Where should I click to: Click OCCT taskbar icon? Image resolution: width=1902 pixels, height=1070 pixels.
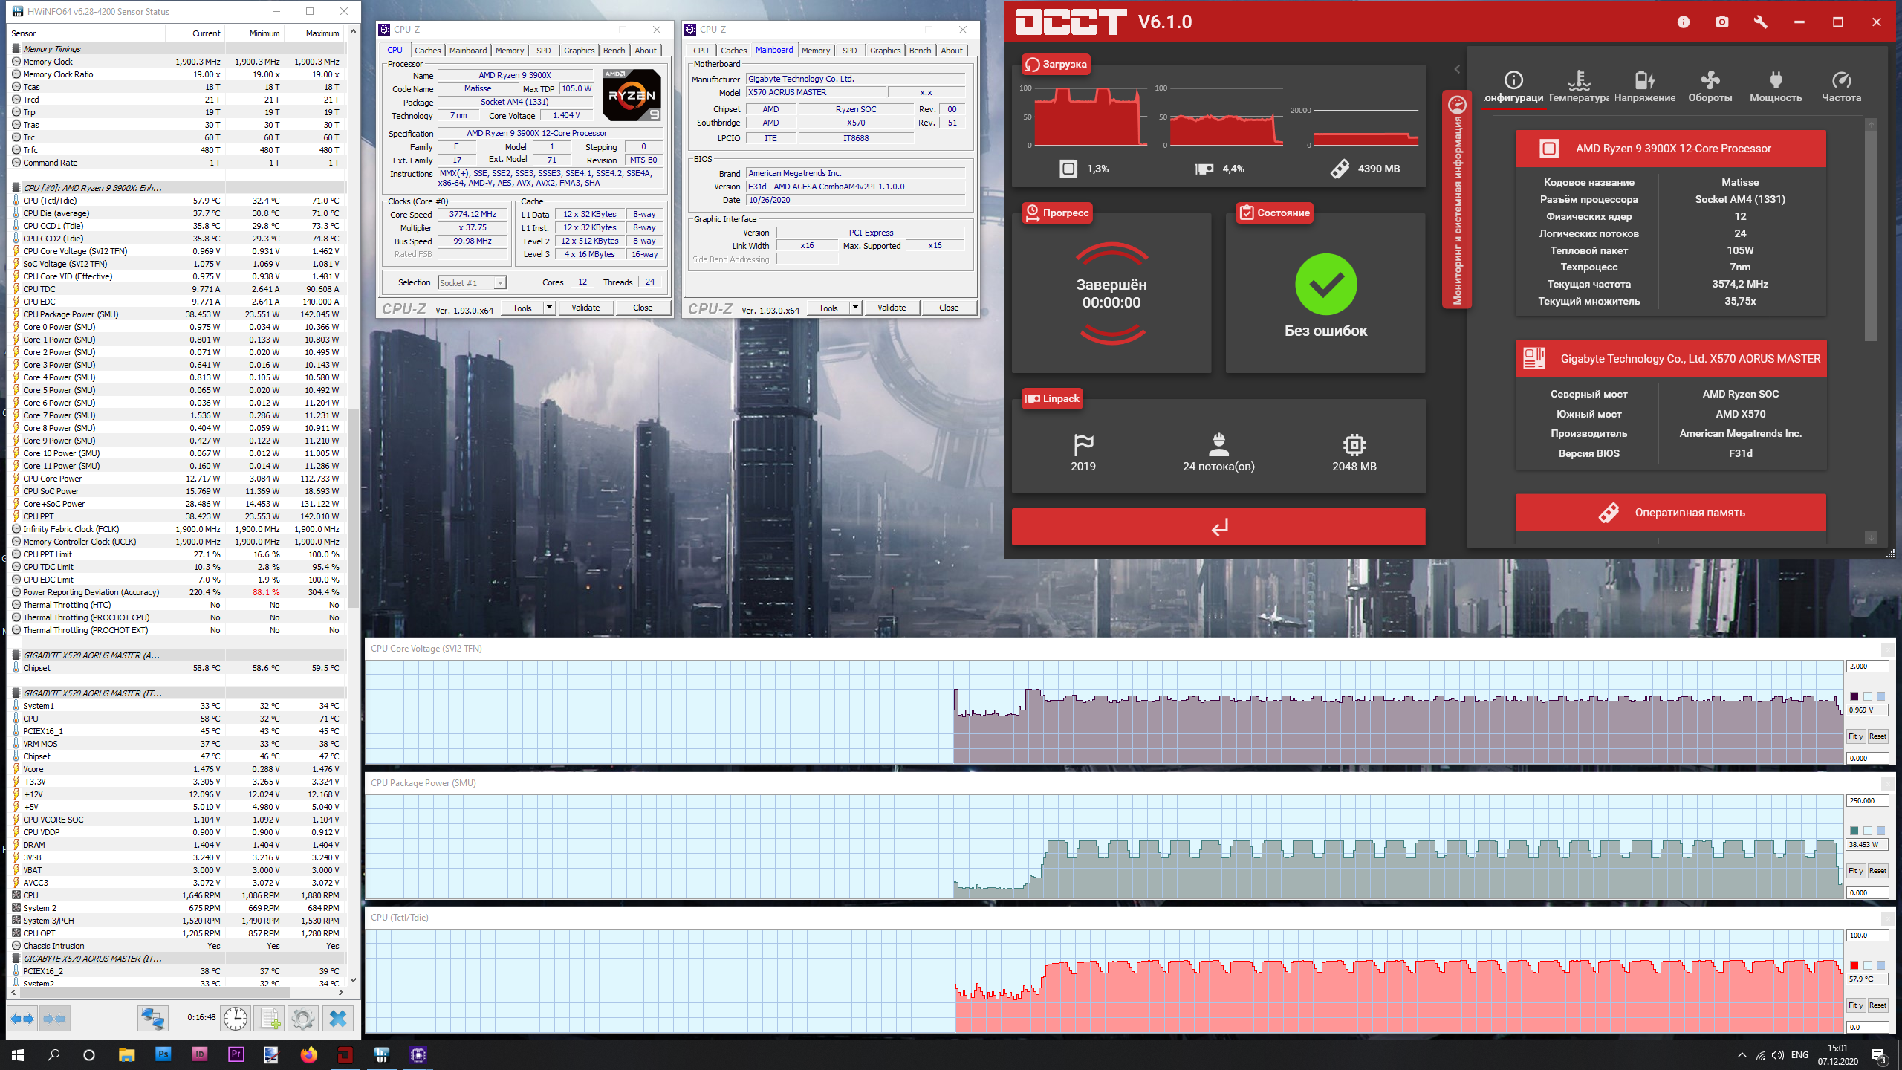(345, 1054)
